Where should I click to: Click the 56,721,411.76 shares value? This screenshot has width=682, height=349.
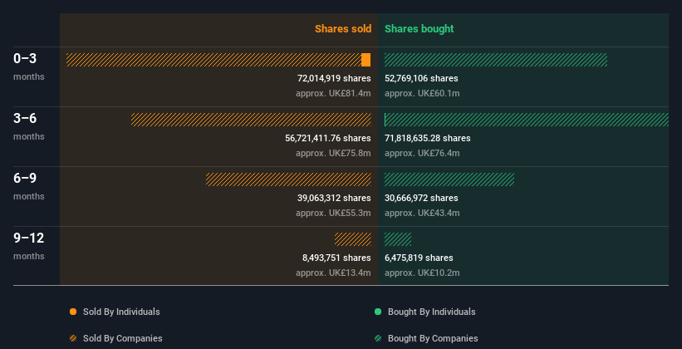(328, 138)
